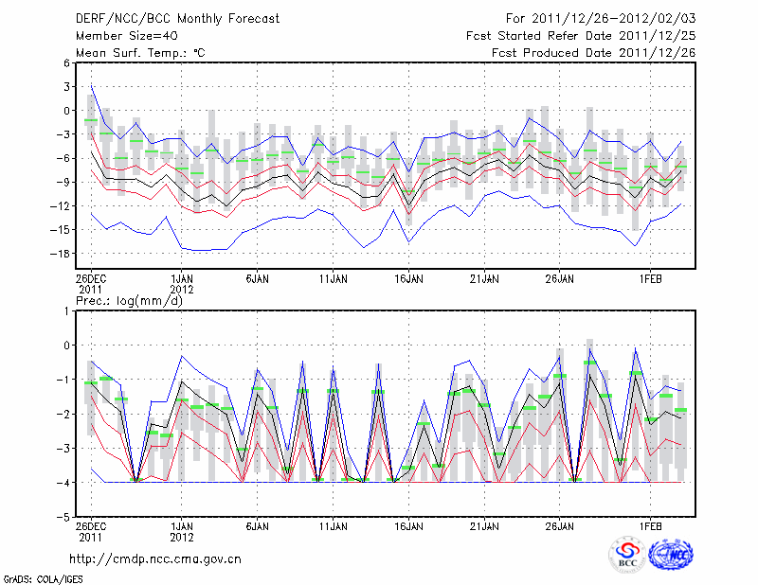Select 1JAN 2012 on temperature chart axis
This screenshot has width=758, height=585.
pos(182,285)
